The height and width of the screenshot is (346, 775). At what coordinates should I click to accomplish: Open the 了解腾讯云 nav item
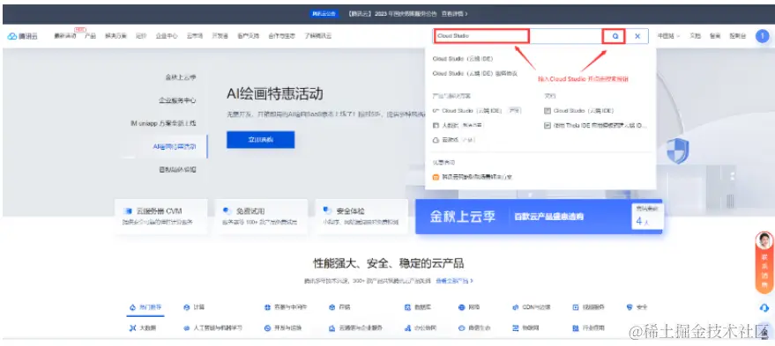tap(317, 36)
